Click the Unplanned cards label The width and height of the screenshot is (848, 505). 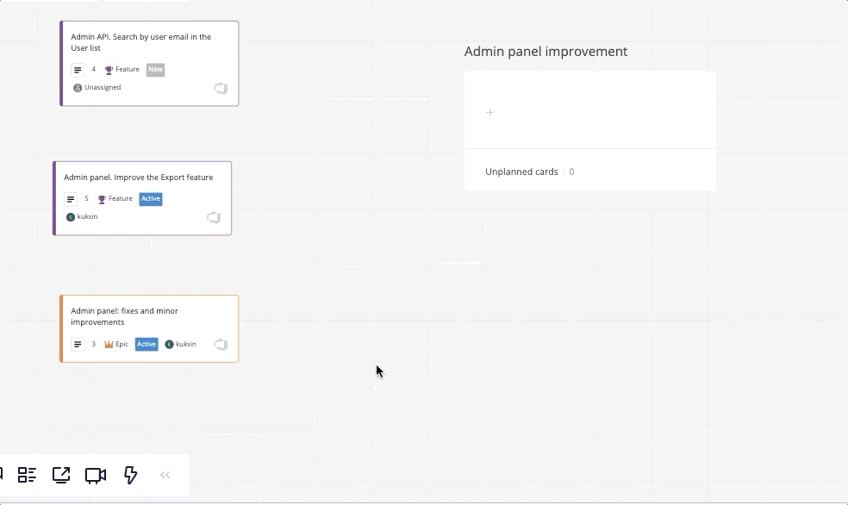[x=521, y=171]
